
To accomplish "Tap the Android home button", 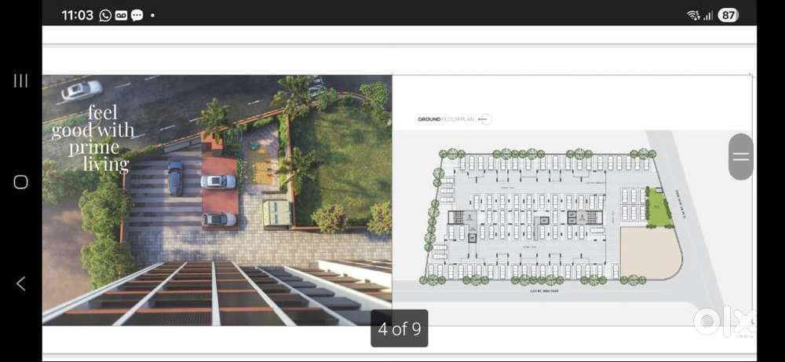I will coord(20,181).
